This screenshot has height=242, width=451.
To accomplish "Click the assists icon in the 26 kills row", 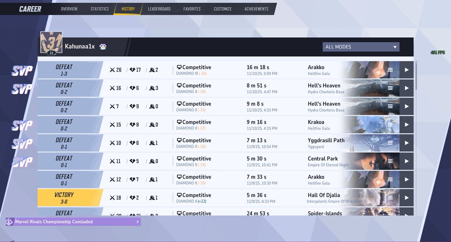I will coord(151,70).
